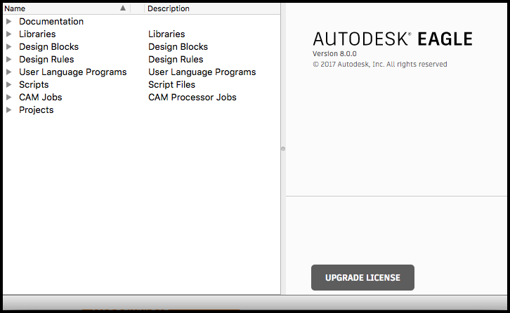Select the Projects tree item
The height and width of the screenshot is (313, 510).
[x=37, y=110]
